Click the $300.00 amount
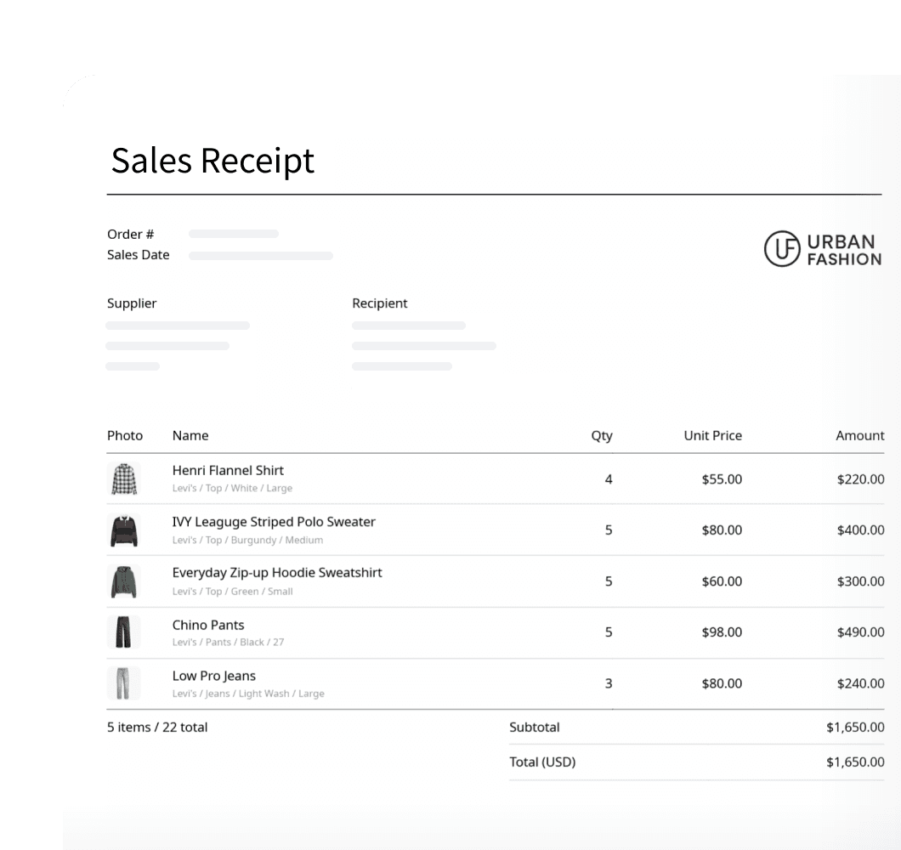 [x=860, y=581]
